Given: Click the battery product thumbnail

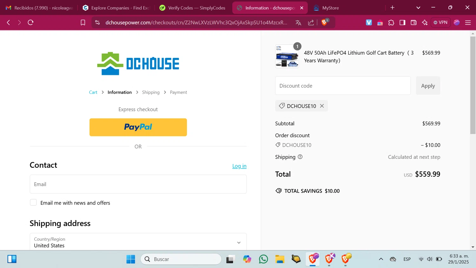Looking at the screenshot, I should tap(287, 56).
